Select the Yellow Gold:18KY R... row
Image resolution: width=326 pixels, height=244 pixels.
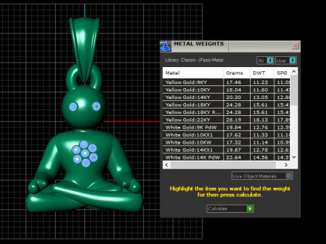(226, 113)
